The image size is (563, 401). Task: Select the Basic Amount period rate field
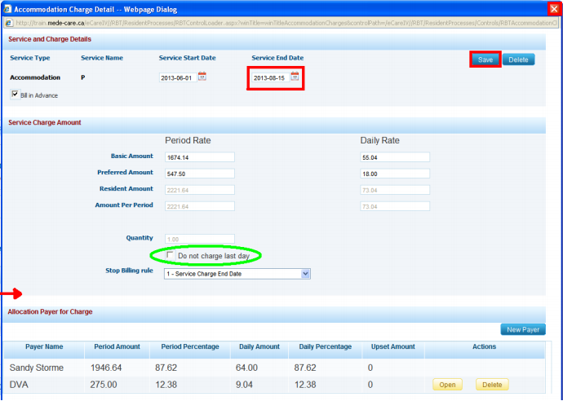(198, 157)
